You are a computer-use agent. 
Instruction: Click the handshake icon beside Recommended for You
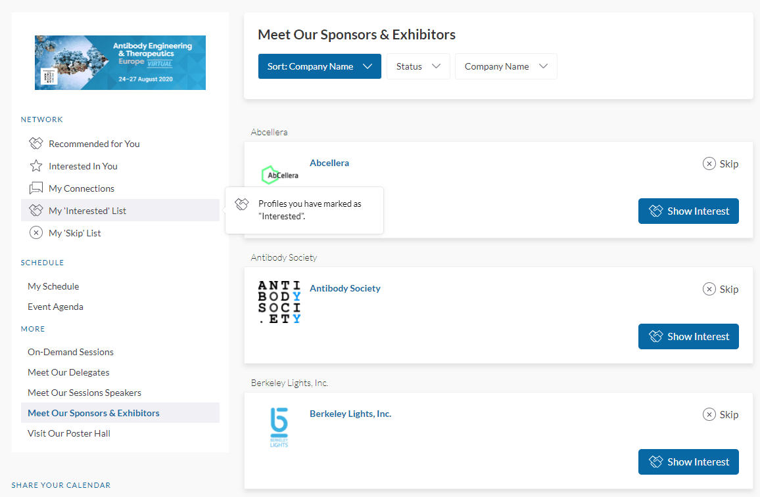(x=36, y=144)
